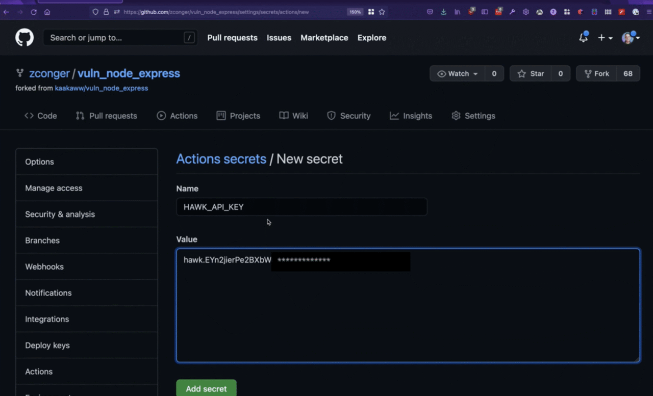The height and width of the screenshot is (396, 653).
Task: Open Options in settings sidebar
Action: point(87,162)
